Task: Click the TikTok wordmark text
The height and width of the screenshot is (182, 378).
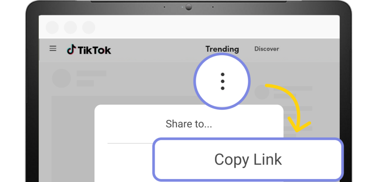Action: (x=94, y=50)
